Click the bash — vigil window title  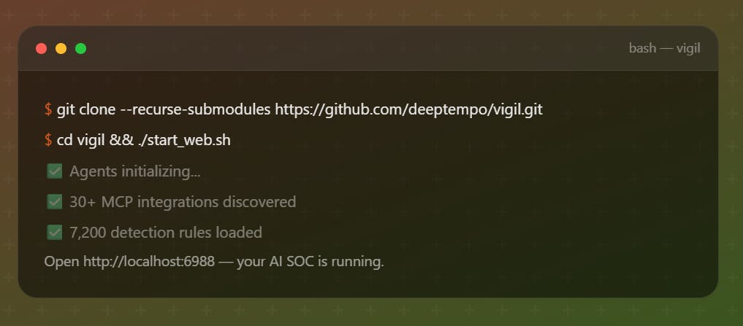pyautogui.click(x=664, y=48)
